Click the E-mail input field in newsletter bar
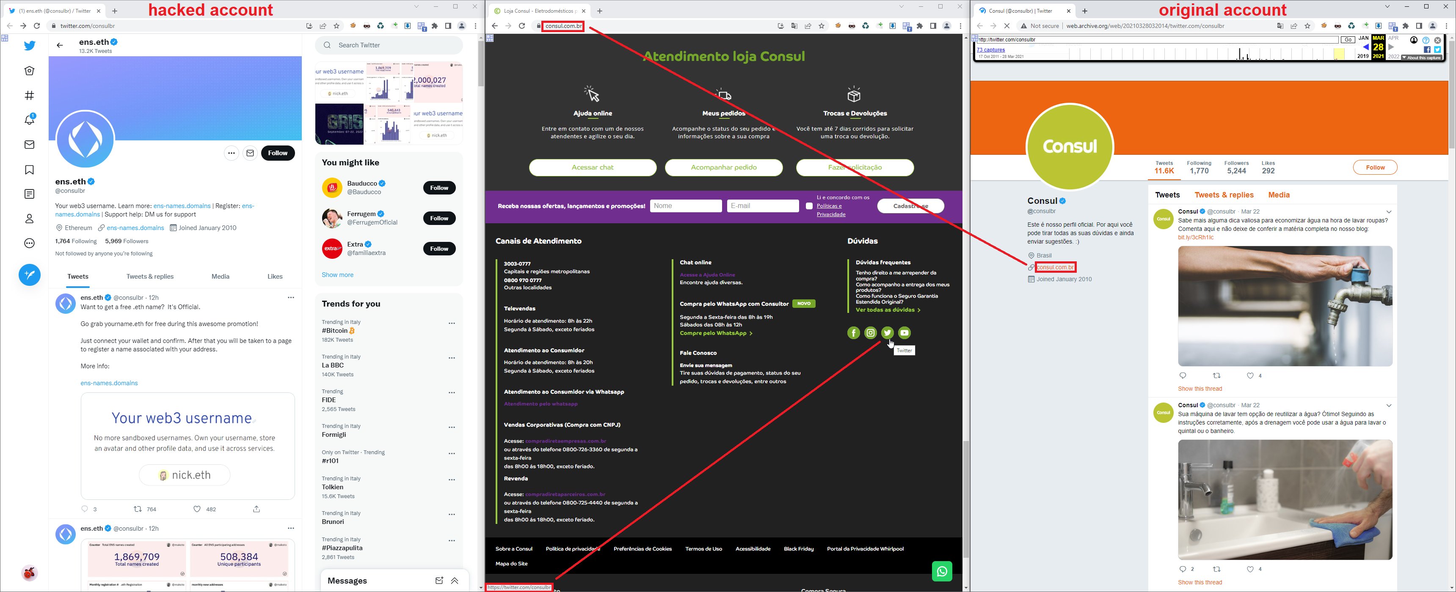1456x592 pixels. (x=762, y=206)
